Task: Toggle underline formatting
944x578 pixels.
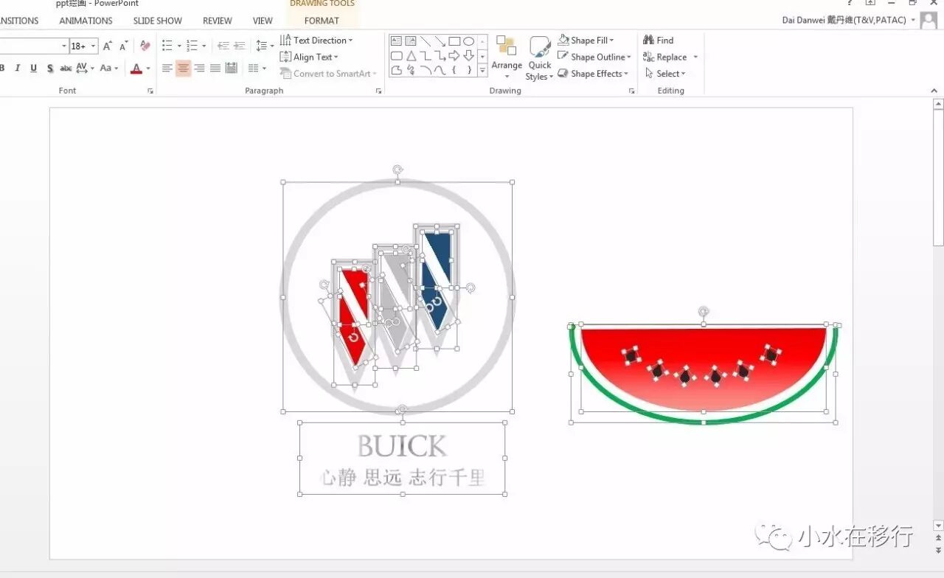Action: pyautogui.click(x=34, y=69)
